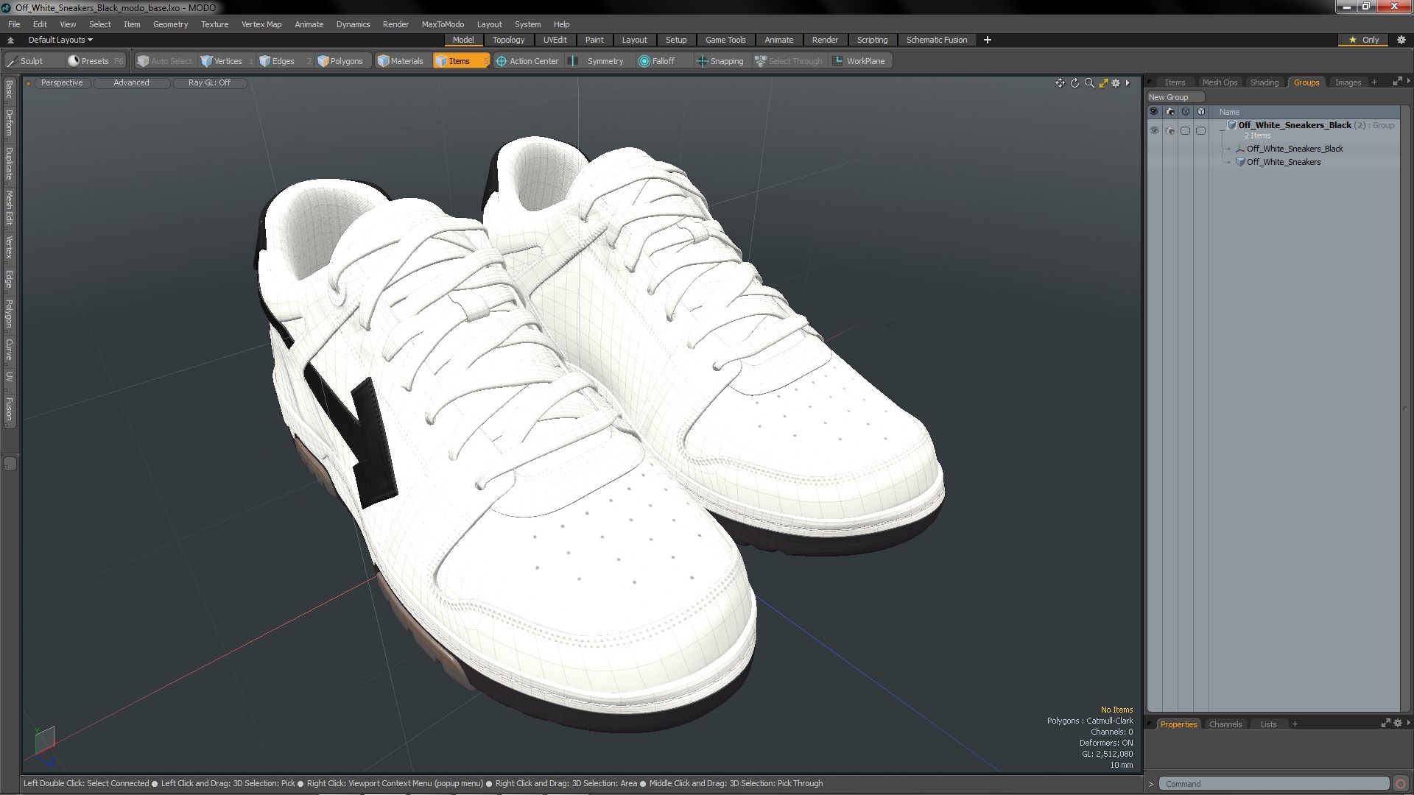Screen dimensions: 1414x795
Task: Switch to the Topology layout tab
Action: (508, 40)
